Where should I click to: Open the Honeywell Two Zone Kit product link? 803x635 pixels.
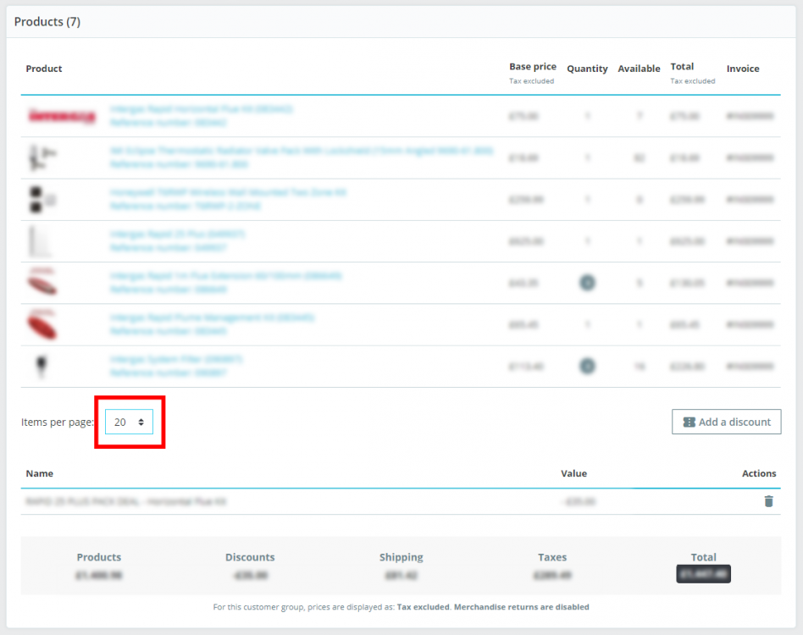tap(228, 192)
